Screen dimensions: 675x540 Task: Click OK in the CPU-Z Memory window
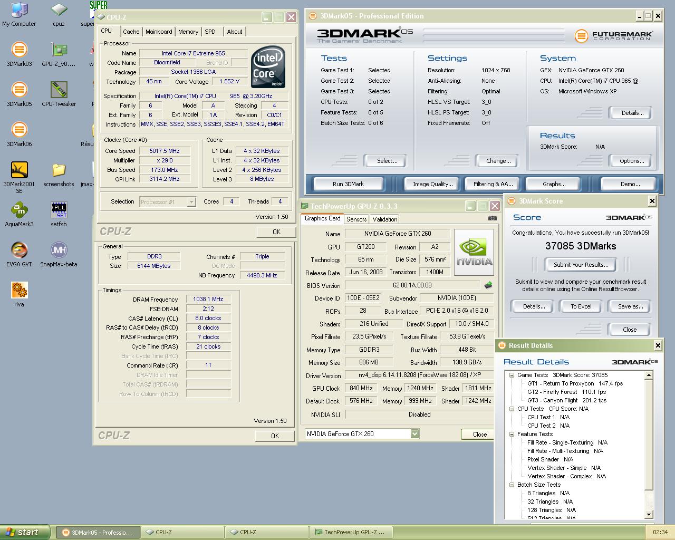[x=275, y=436]
